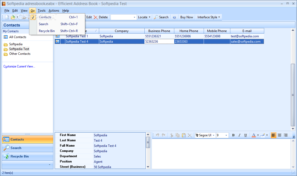
Task: Click the text highlight brush icon
Action: [263, 135]
